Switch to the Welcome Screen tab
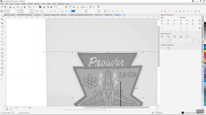This screenshot has height=115, width=206. (x=9, y=15)
